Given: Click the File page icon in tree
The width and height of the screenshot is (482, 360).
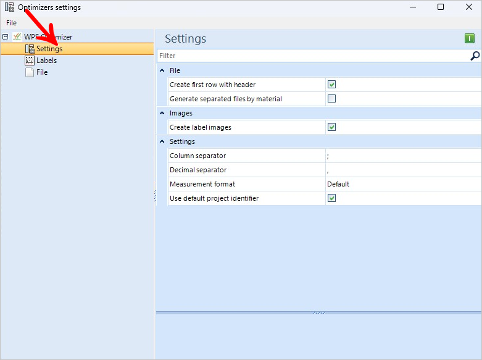Looking at the screenshot, I should tap(30, 72).
